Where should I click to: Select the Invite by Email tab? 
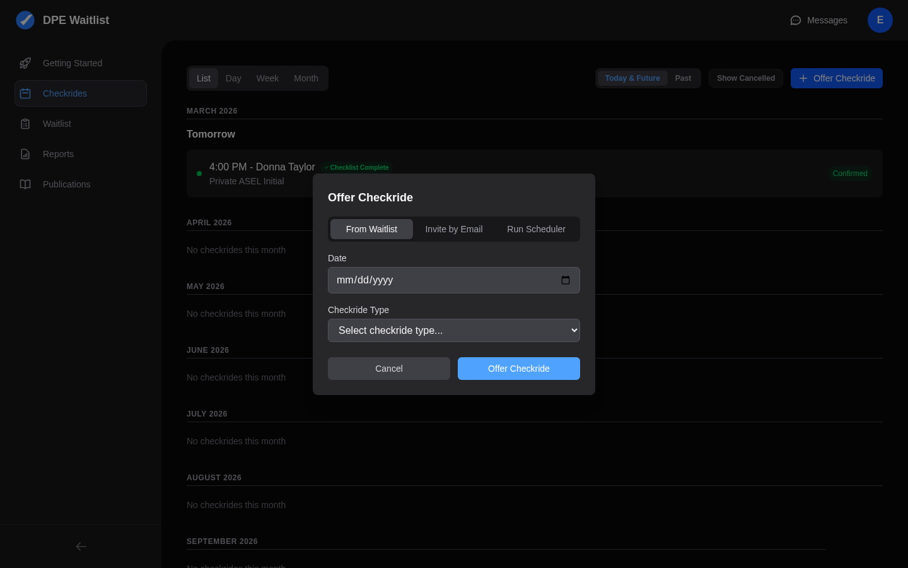click(x=454, y=229)
